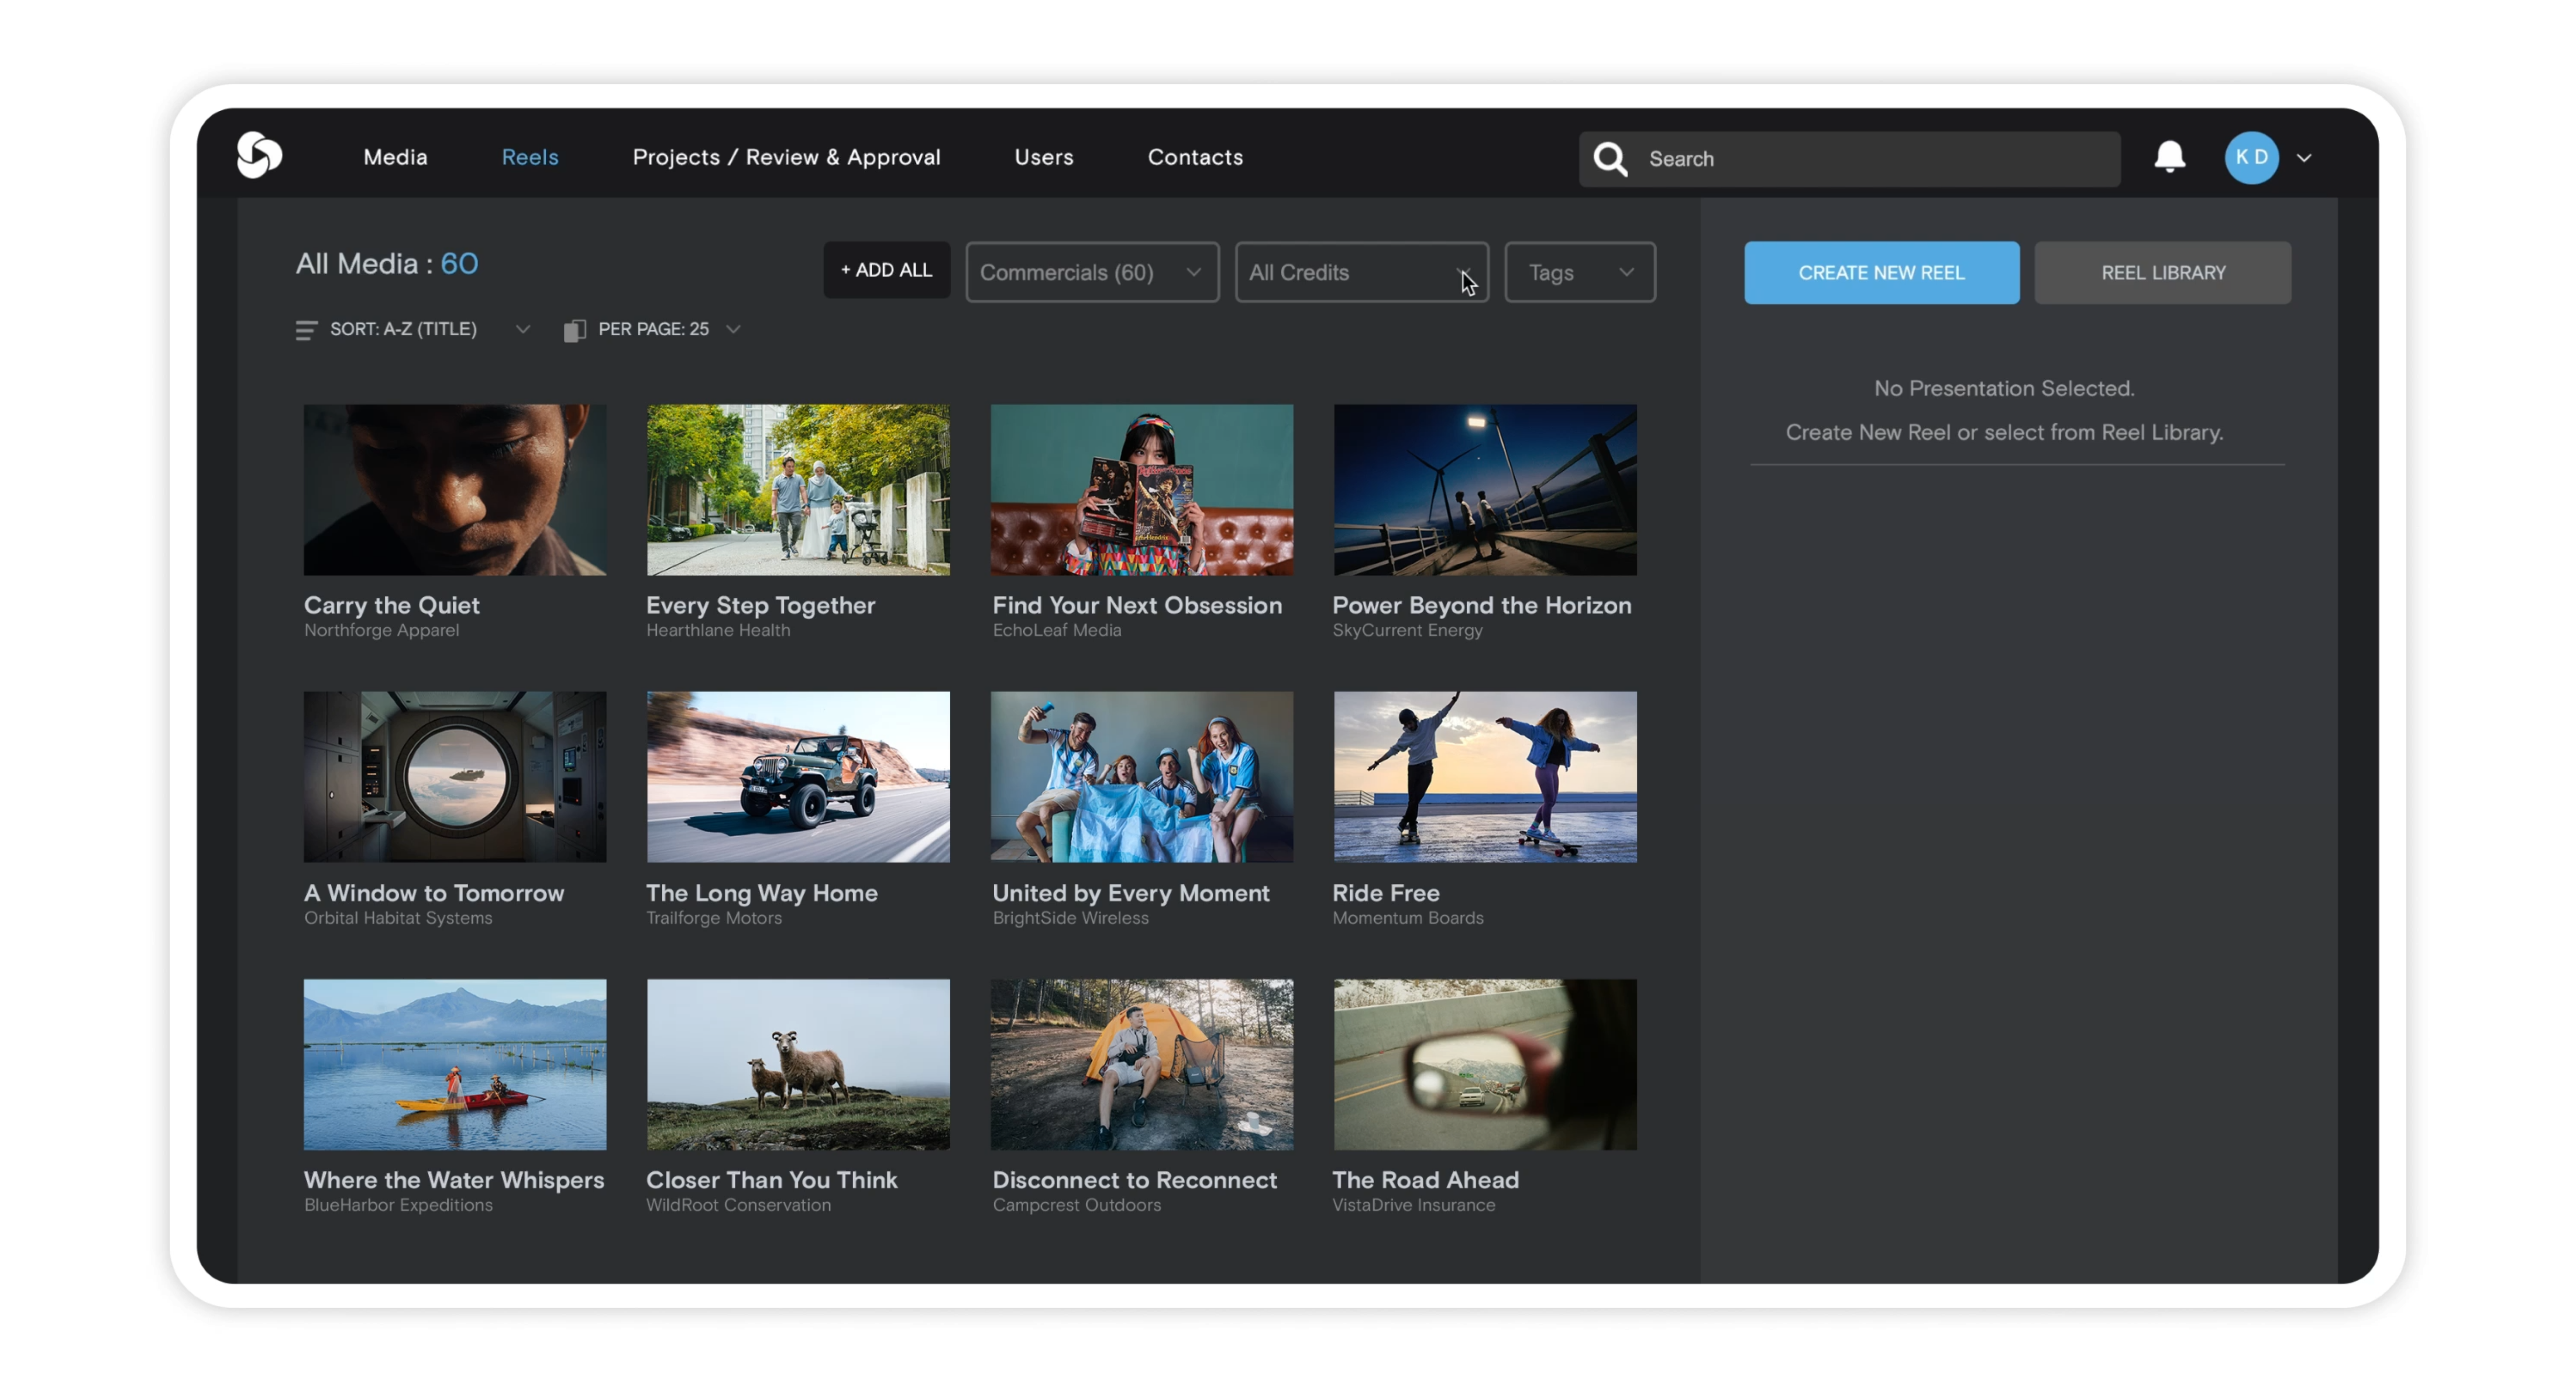The height and width of the screenshot is (1392, 2576).
Task: Select Where the Water Whispers thumbnail
Action: tap(455, 1064)
